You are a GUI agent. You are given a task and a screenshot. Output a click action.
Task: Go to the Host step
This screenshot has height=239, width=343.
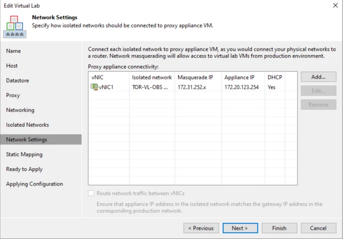(x=12, y=66)
